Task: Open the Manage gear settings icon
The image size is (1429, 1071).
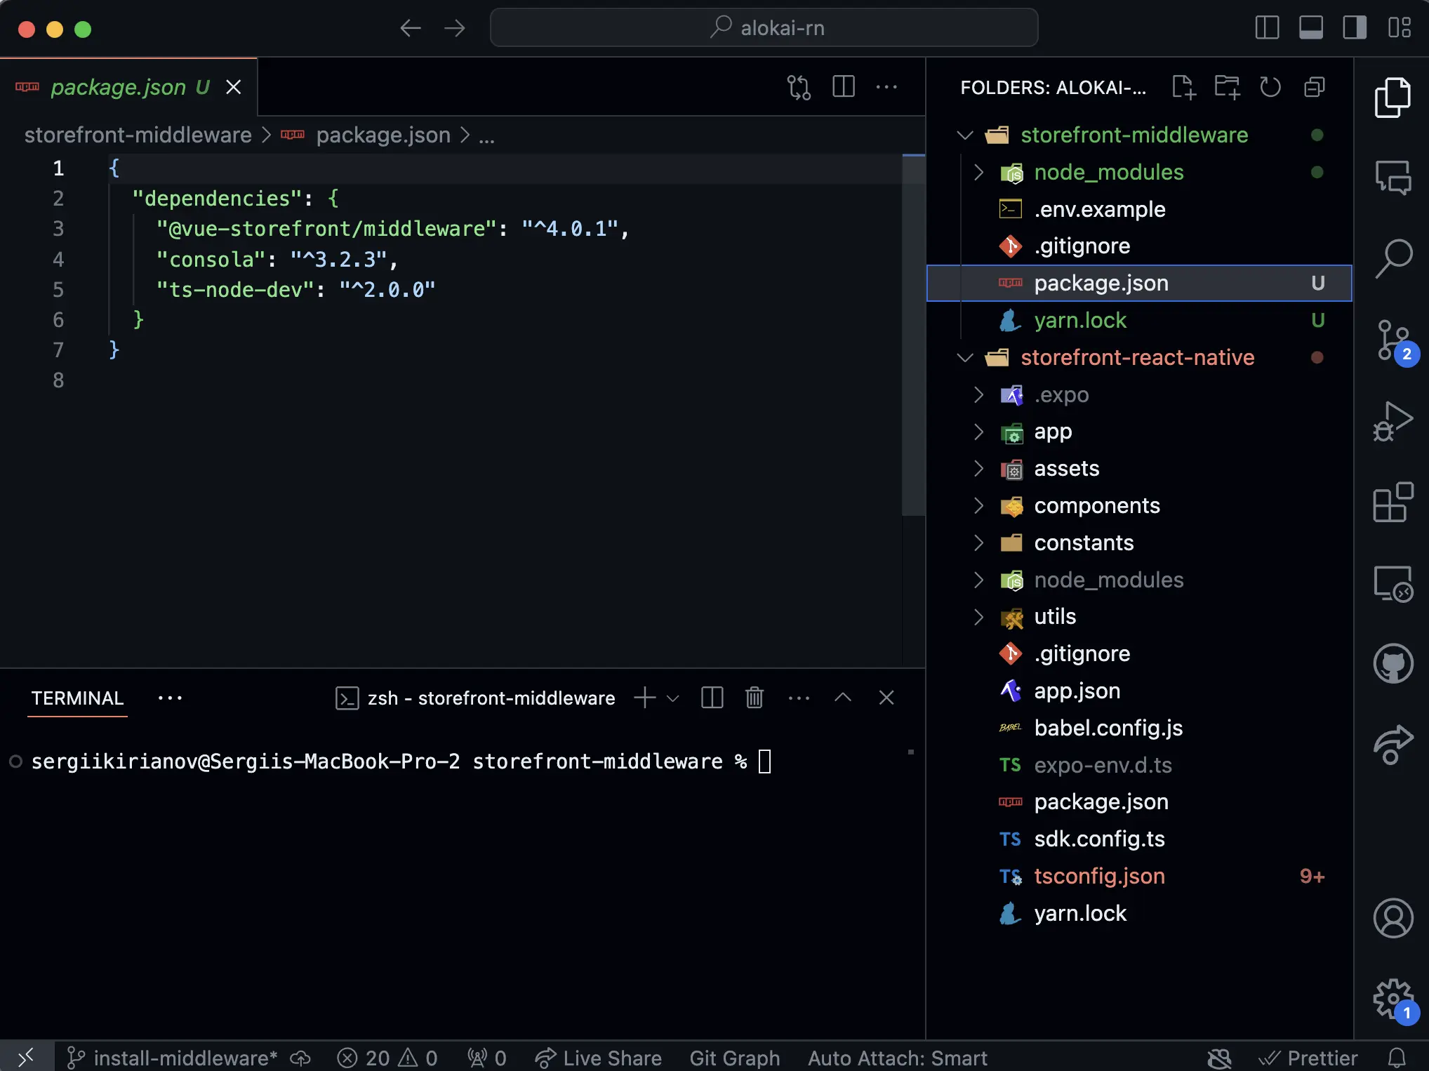Action: (x=1395, y=1001)
